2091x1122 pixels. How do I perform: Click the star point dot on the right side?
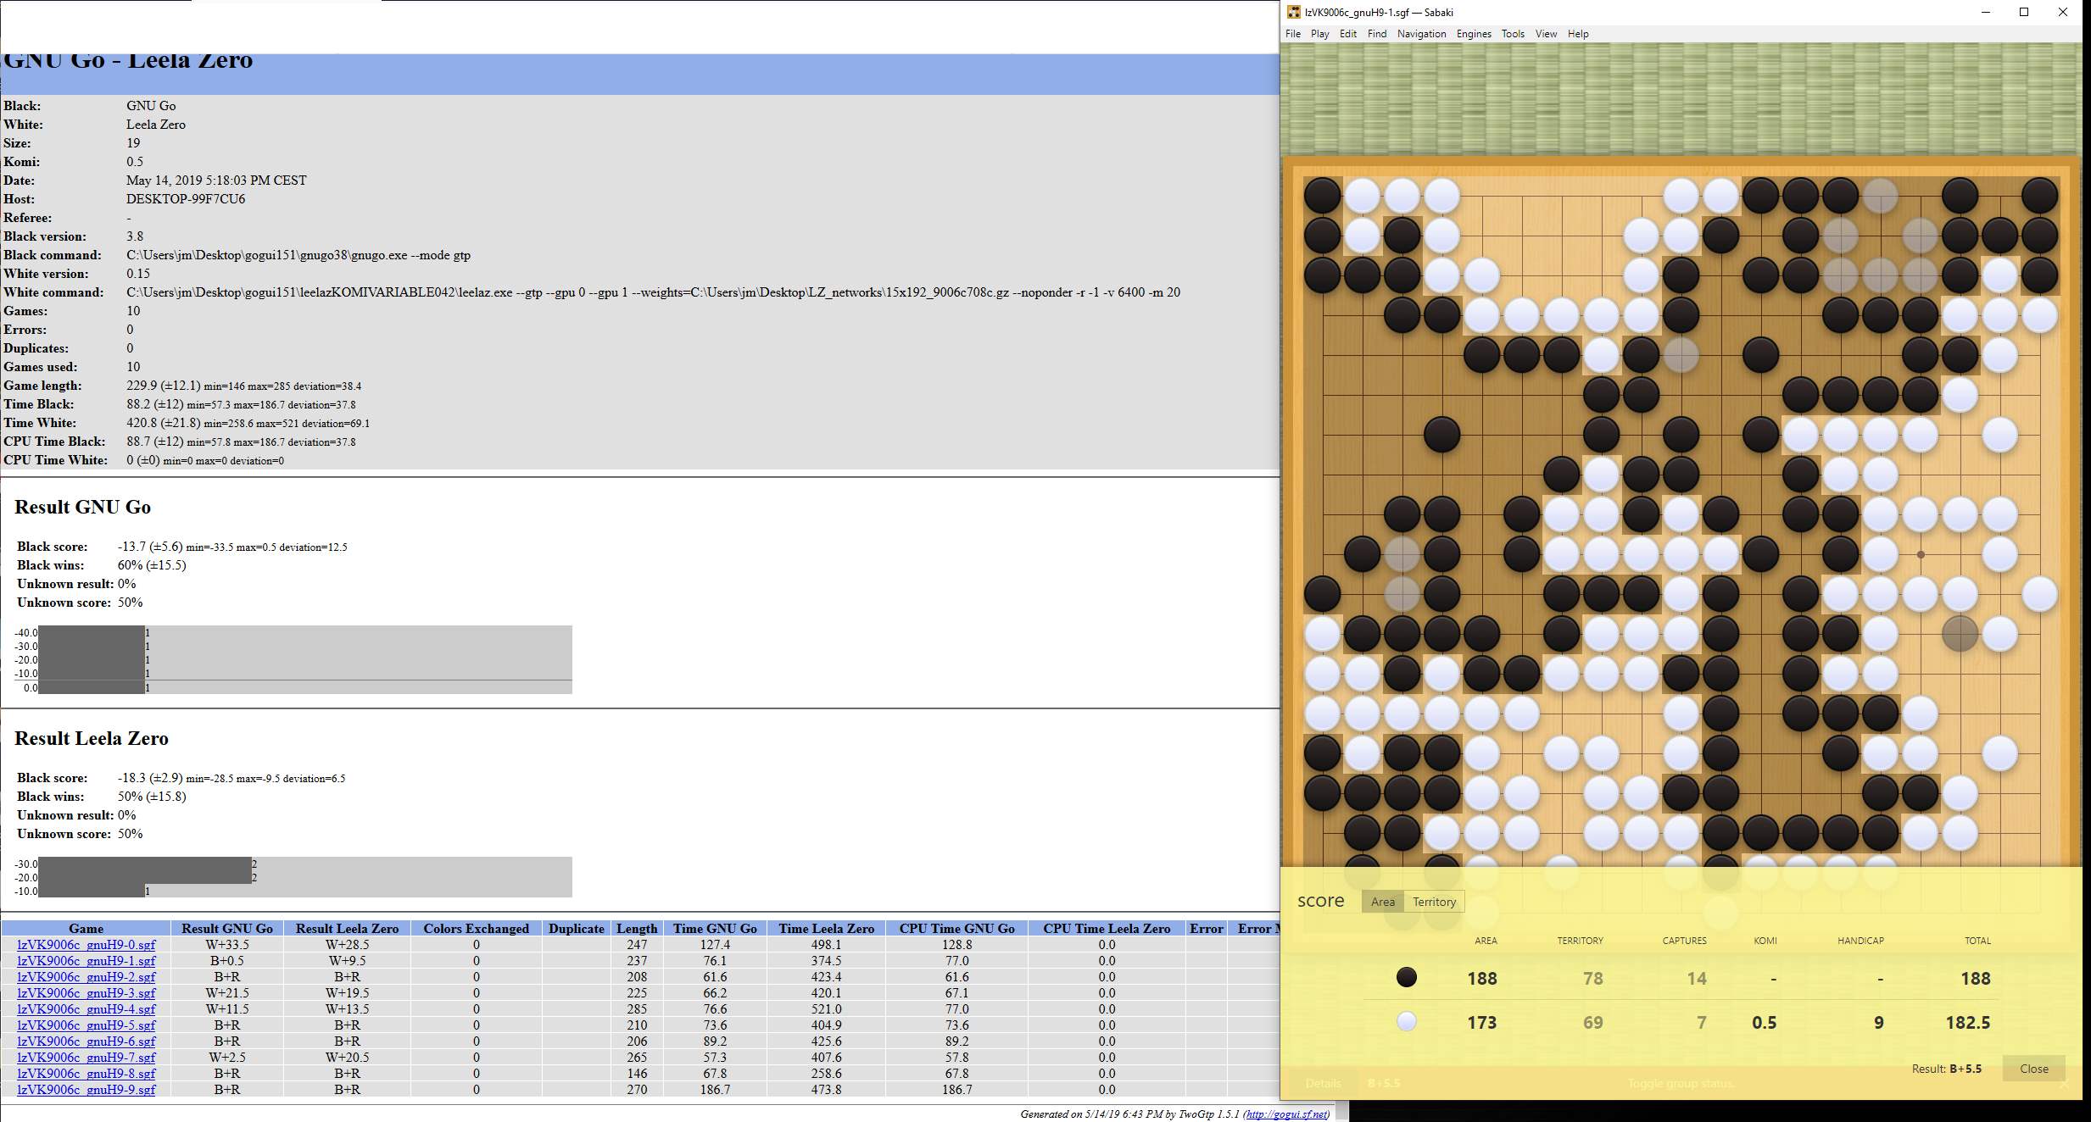(x=1921, y=554)
